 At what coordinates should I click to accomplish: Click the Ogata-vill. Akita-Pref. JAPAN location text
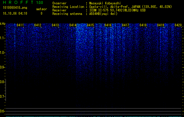[130, 7]
